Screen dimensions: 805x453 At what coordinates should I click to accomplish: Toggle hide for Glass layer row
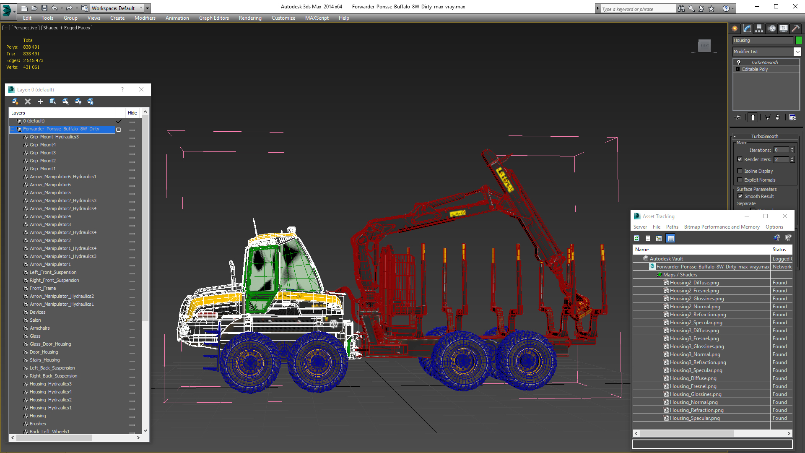[132, 336]
